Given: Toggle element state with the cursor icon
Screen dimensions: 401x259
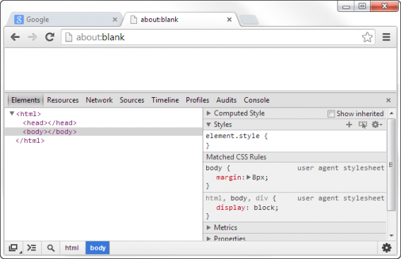Looking at the screenshot, I should click(363, 125).
